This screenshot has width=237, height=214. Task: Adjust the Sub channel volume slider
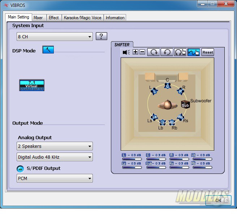(x=156, y=167)
